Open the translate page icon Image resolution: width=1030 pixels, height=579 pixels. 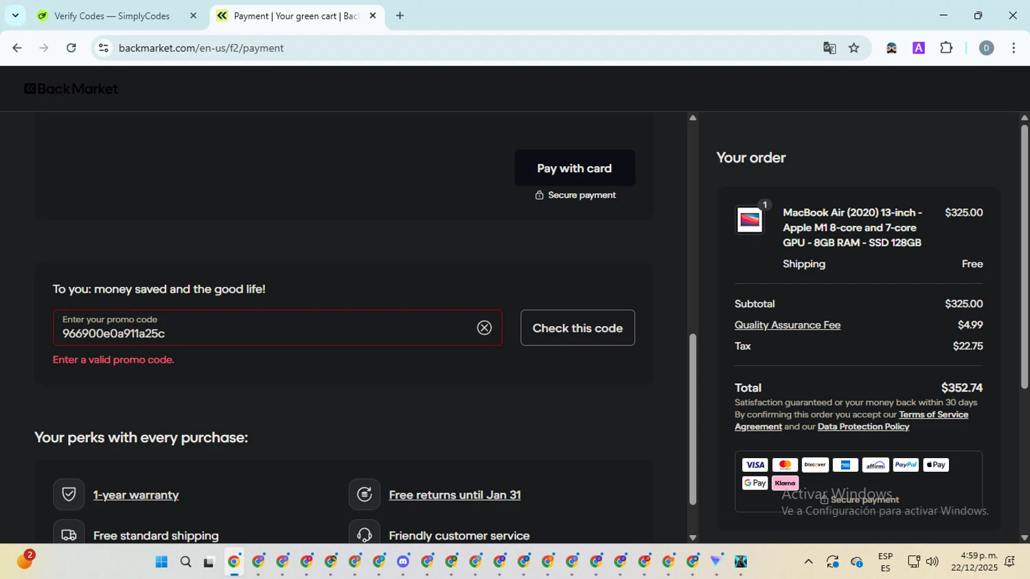pos(829,48)
